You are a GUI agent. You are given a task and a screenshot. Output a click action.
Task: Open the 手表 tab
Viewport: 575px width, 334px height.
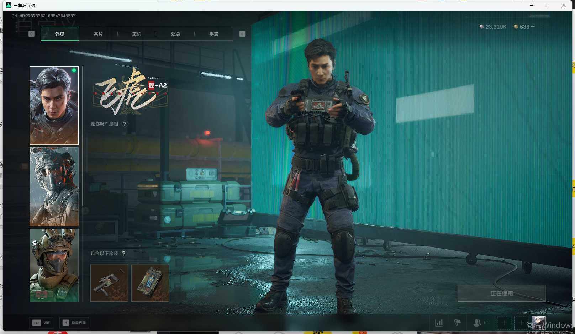click(x=214, y=34)
